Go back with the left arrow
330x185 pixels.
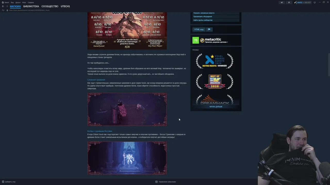point(3,6)
